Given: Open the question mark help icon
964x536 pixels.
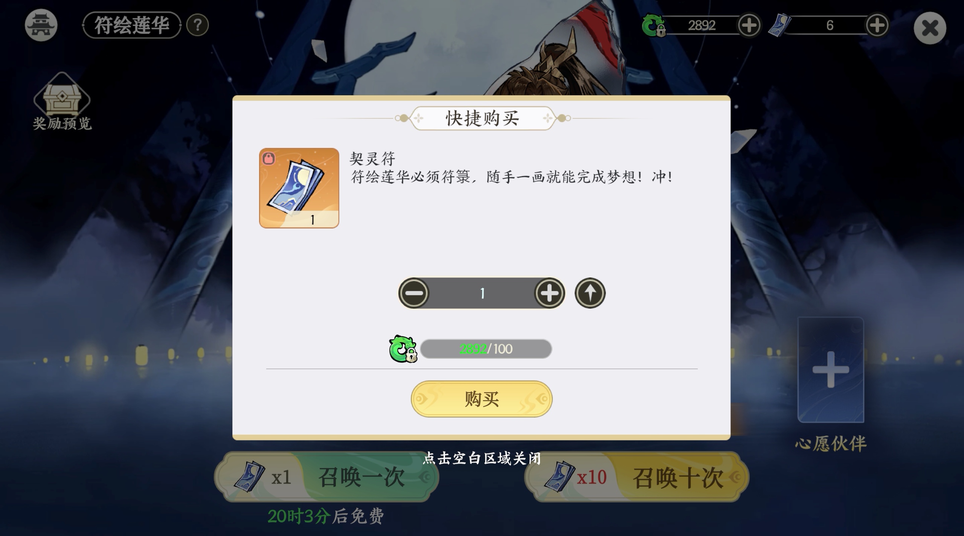Looking at the screenshot, I should click(x=198, y=25).
